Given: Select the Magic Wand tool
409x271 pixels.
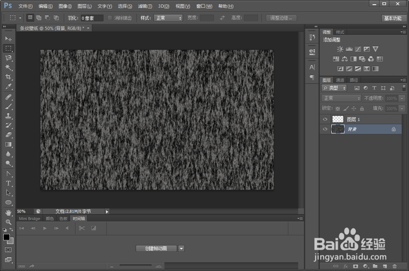Looking at the screenshot, I should click(x=8, y=67).
